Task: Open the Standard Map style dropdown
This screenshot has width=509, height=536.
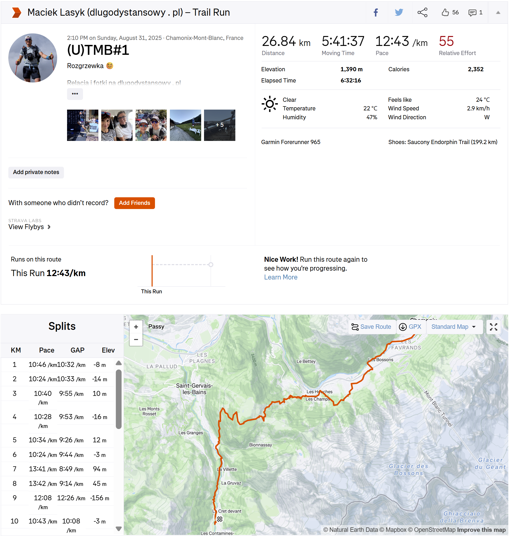Action: [454, 327]
